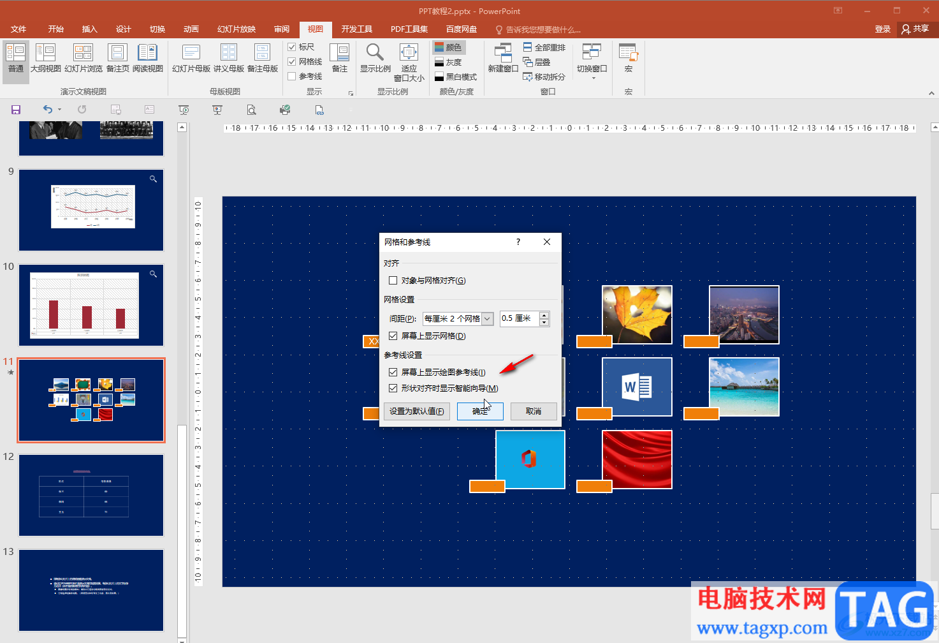Click Set as Default (设置为默认值) button
The width and height of the screenshot is (939, 643).
tap(417, 411)
